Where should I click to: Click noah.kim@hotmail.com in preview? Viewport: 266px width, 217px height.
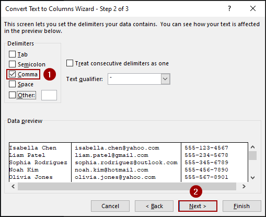111,170
